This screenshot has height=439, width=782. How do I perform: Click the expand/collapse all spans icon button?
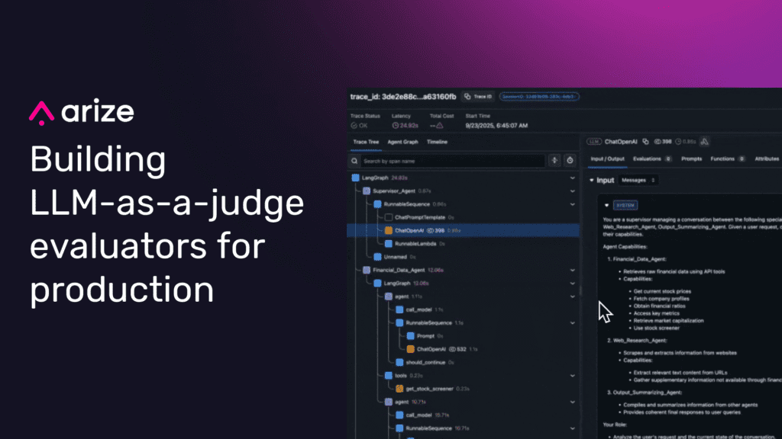click(554, 160)
